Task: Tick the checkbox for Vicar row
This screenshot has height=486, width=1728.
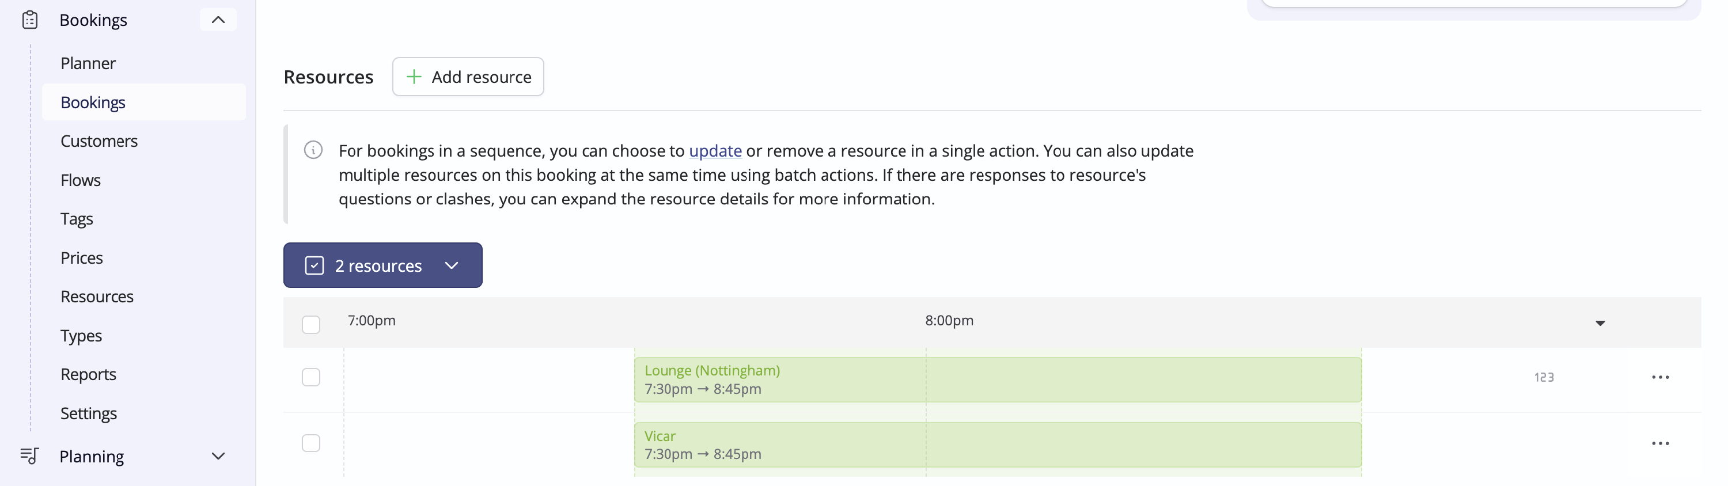Action: (x=310, y=443)
